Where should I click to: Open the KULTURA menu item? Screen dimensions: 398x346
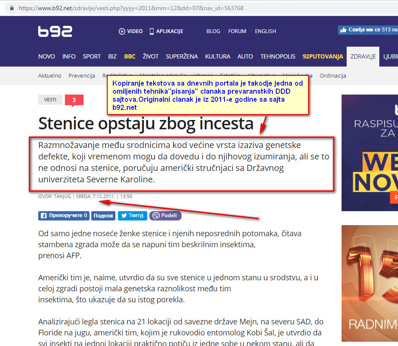(218, 56)
